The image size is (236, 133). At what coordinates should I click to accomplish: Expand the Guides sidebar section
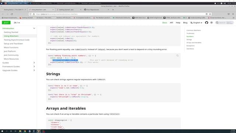click(x=34, y=63)
